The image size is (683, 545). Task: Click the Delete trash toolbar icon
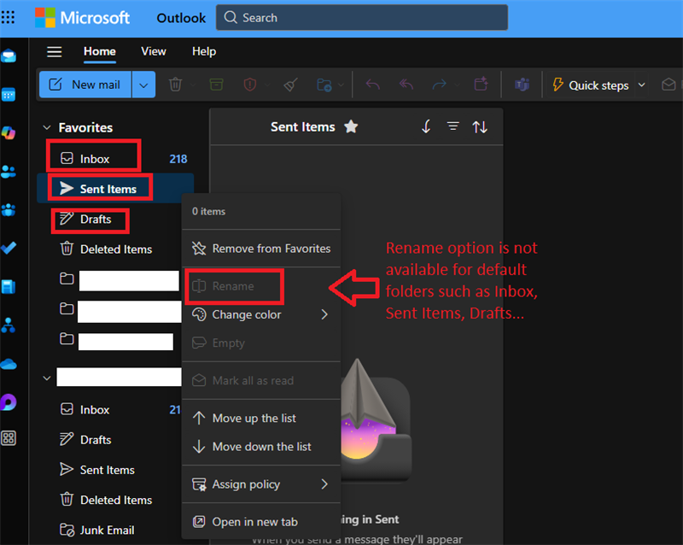(x=176, y=85)
